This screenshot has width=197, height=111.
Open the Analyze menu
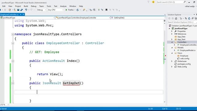[63, 6]
